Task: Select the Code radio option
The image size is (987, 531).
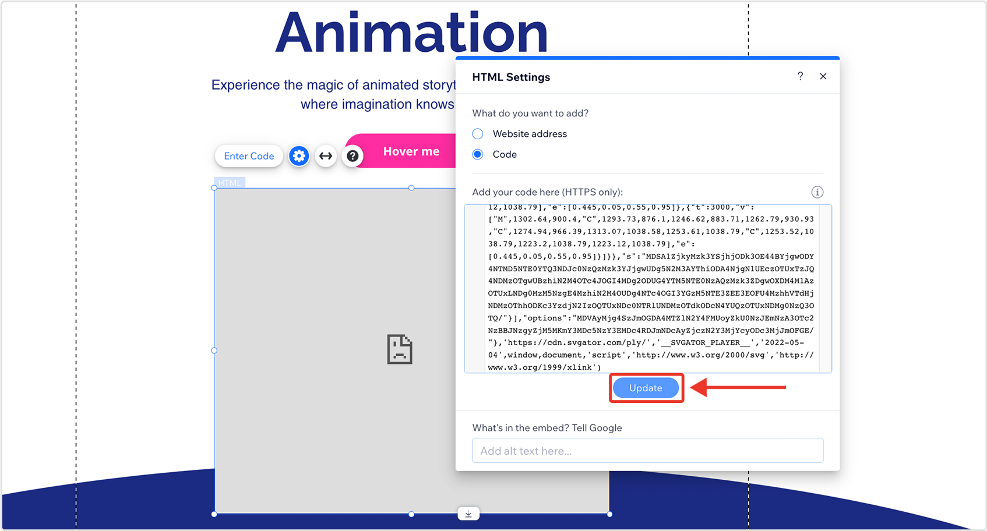Action: pyautogui.click(x=478, y=154)
